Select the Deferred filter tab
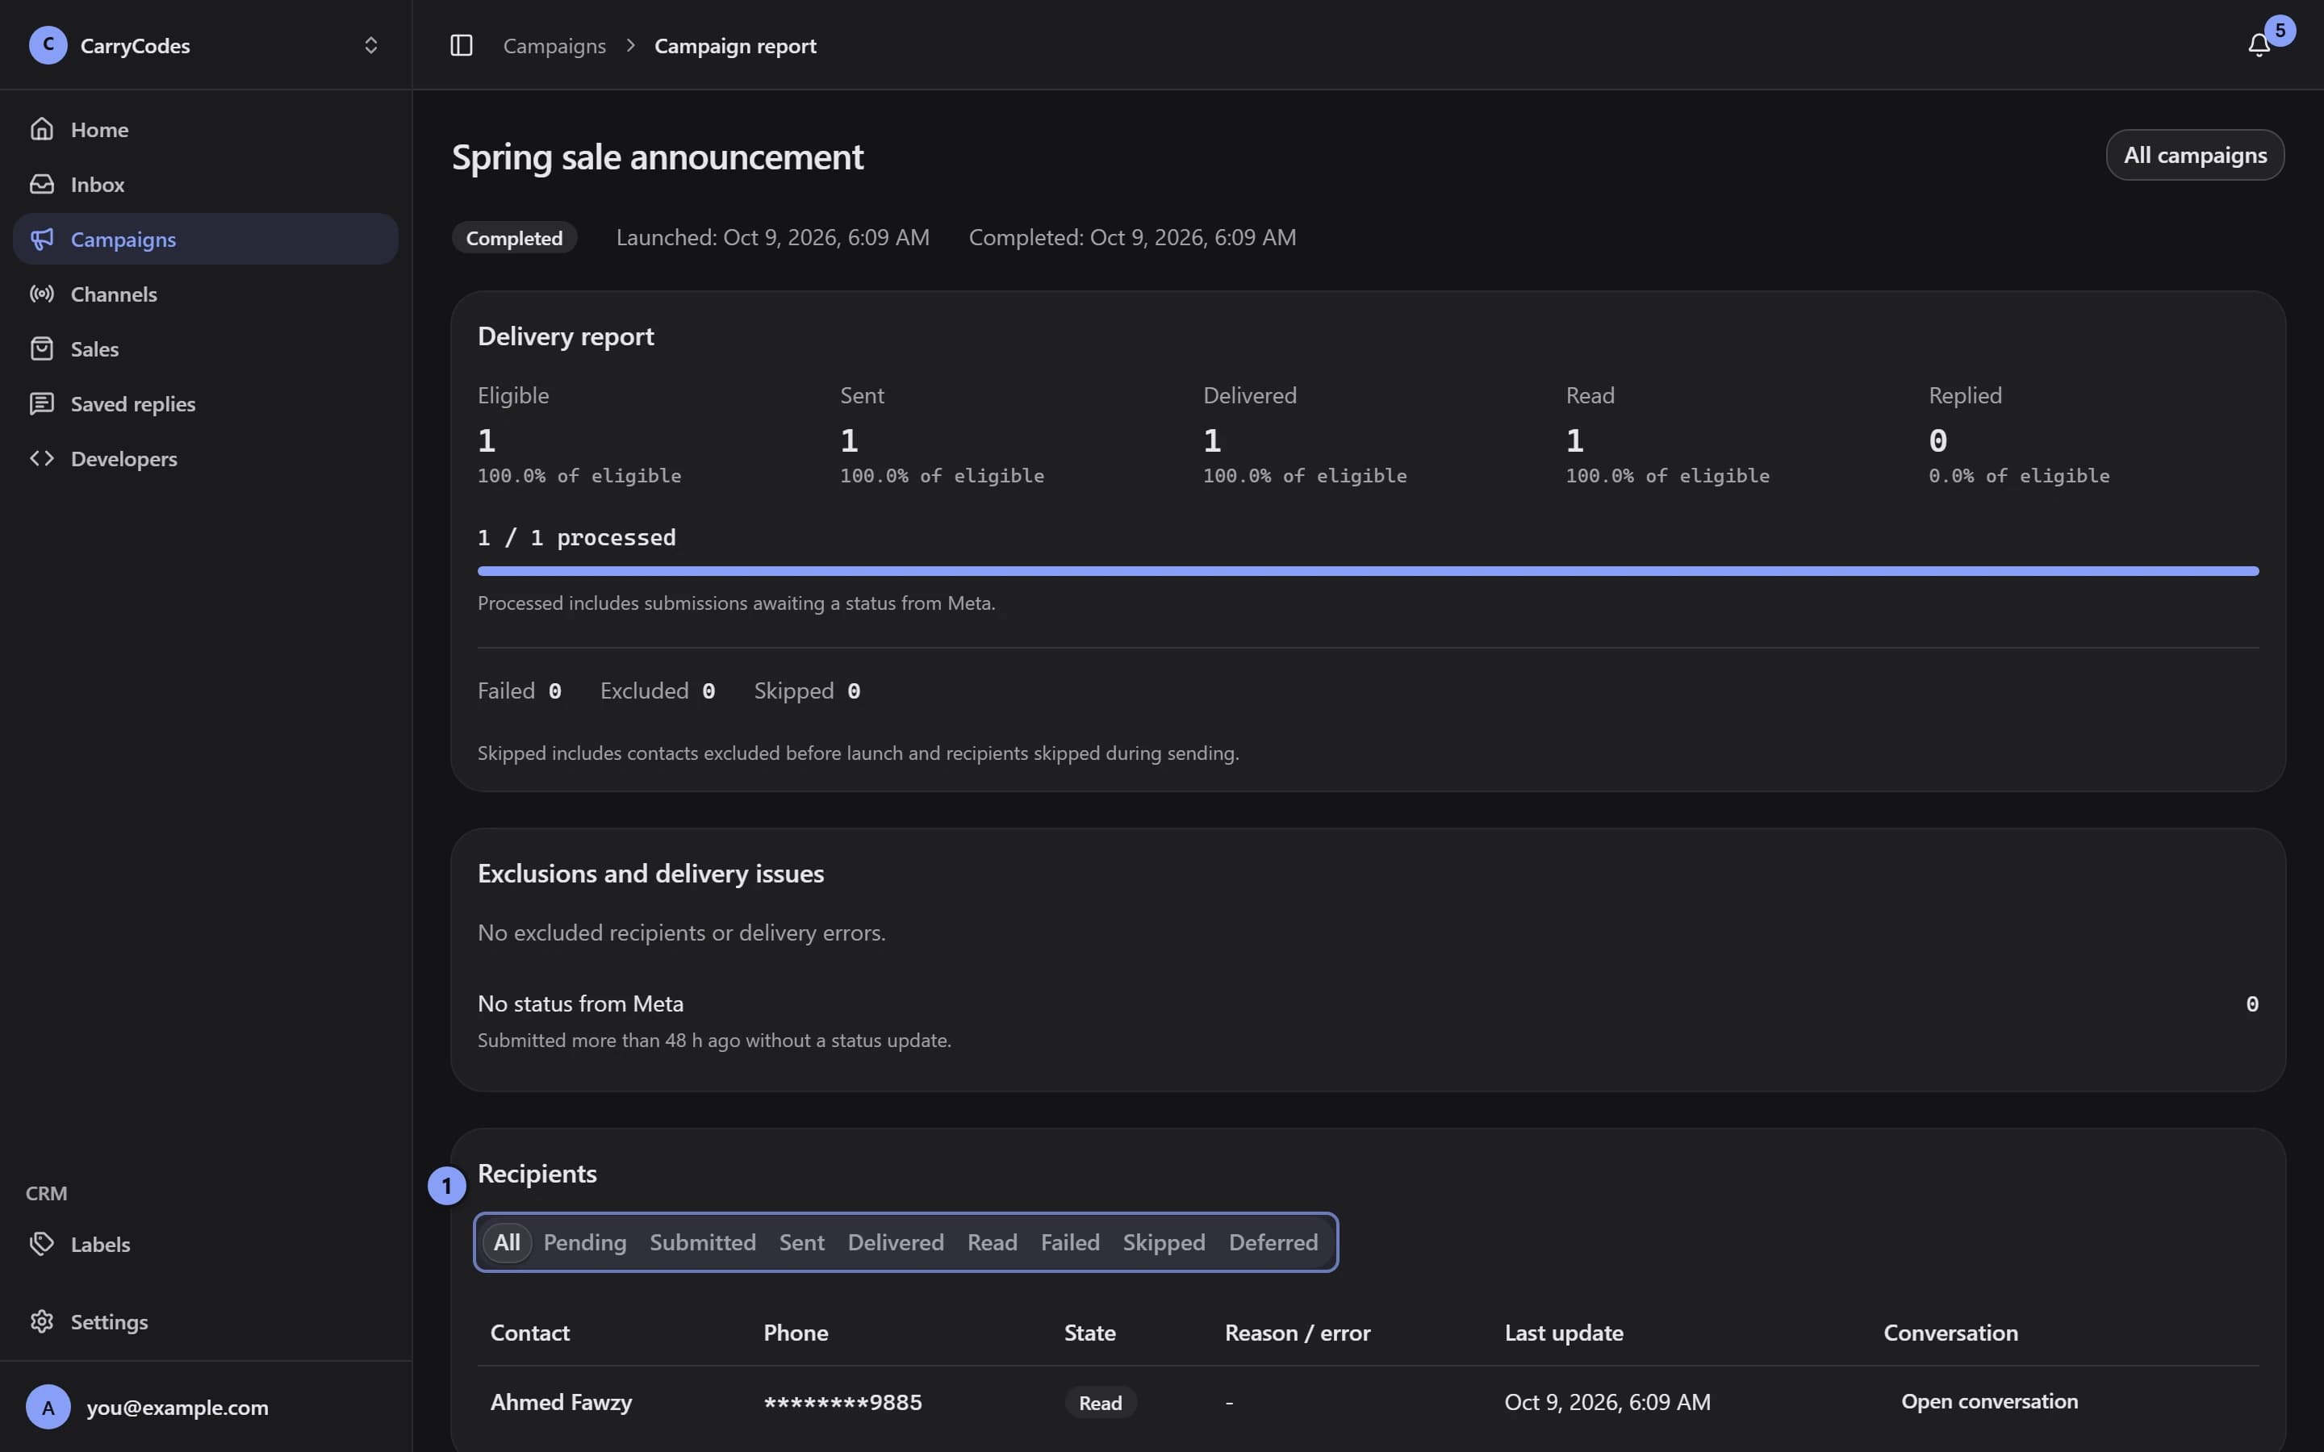This screenshot has height=1452, width=2324. tap(1273, 1241)
